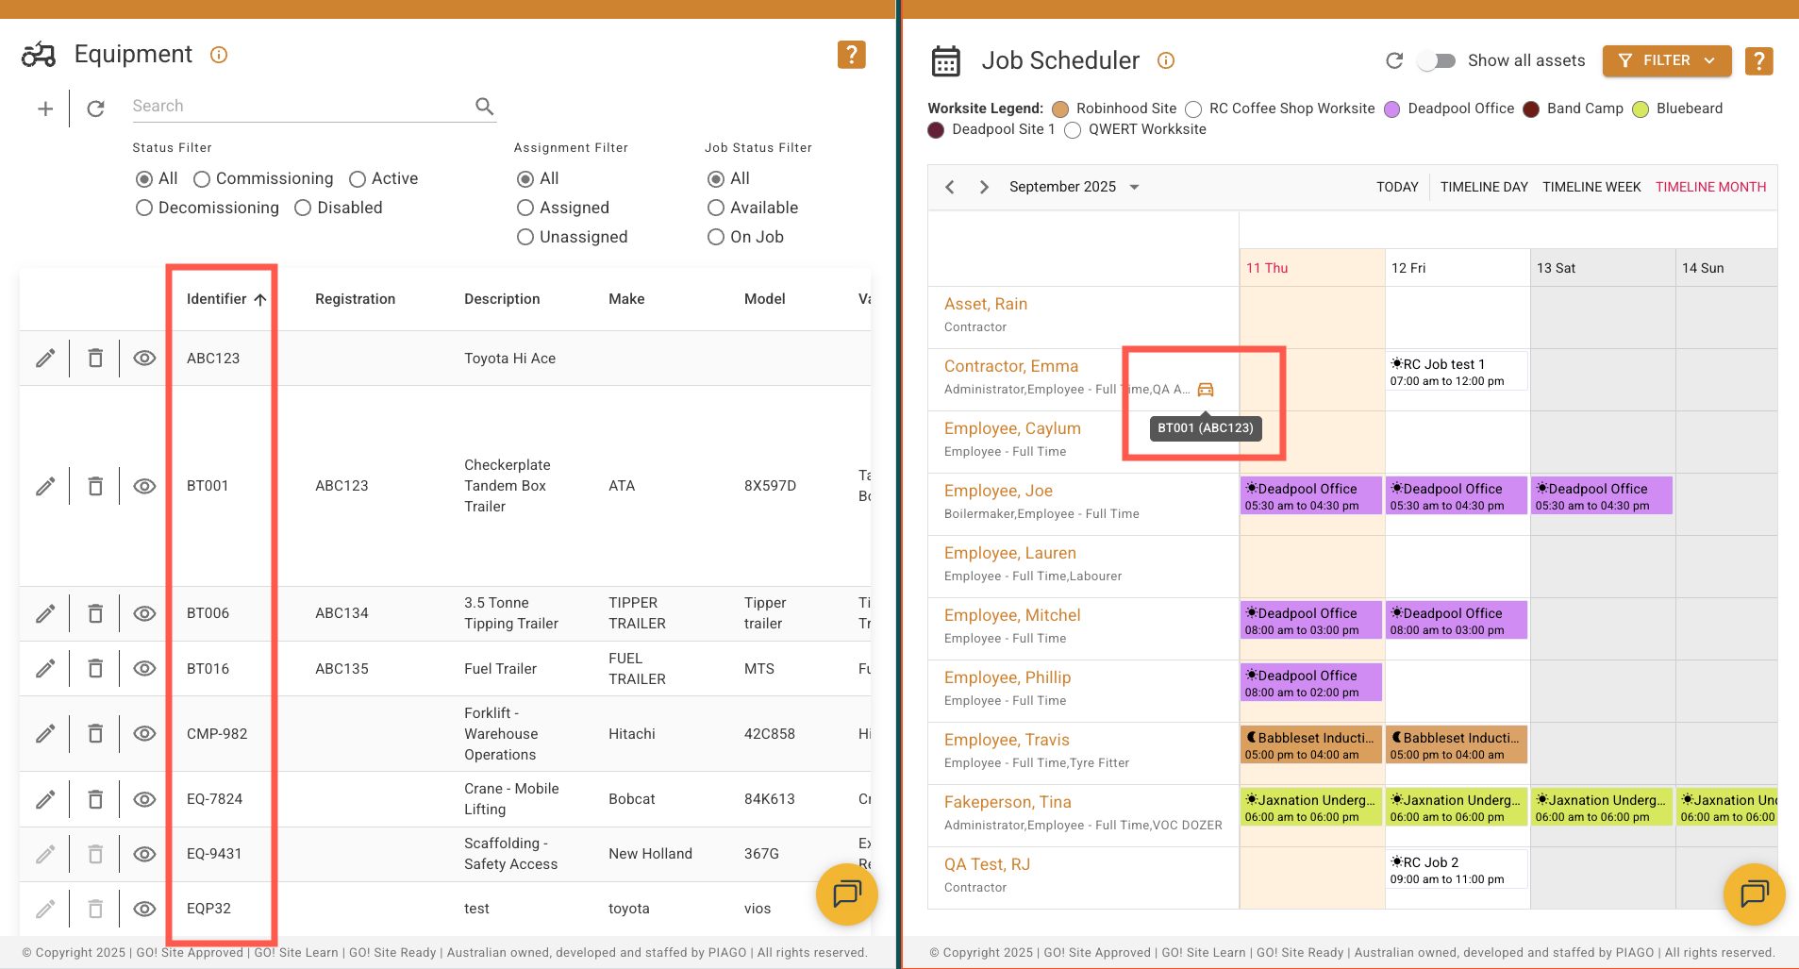1799x969 pixels.
Task: Refresh the Job Scheduler
Action: point(1394,61)
